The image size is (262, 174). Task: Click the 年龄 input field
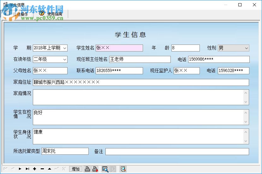click(x=186, y=48)
